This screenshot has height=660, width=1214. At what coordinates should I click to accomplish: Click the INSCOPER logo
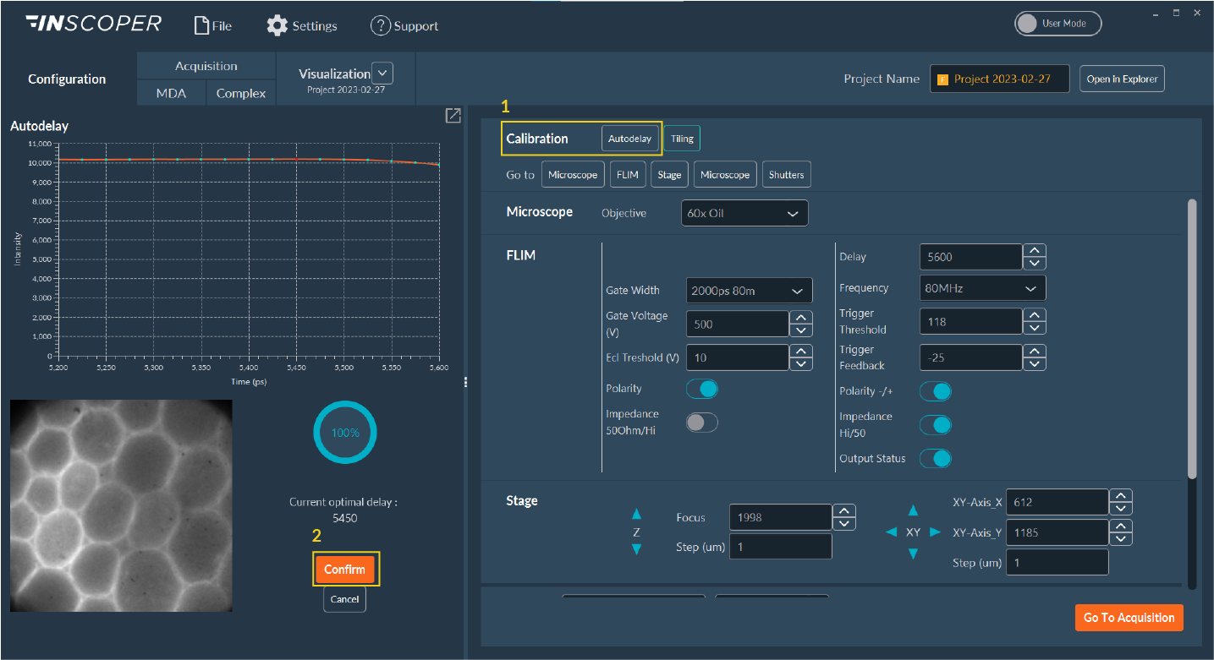[x=93, y=24]
